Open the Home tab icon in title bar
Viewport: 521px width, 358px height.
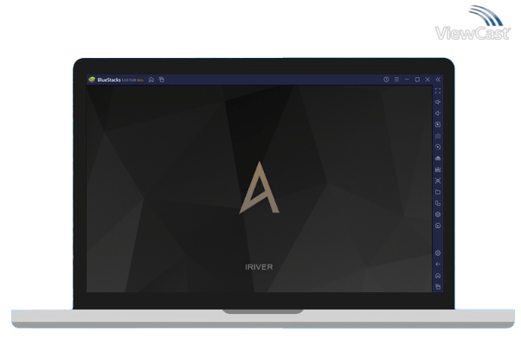pos(151,80)
